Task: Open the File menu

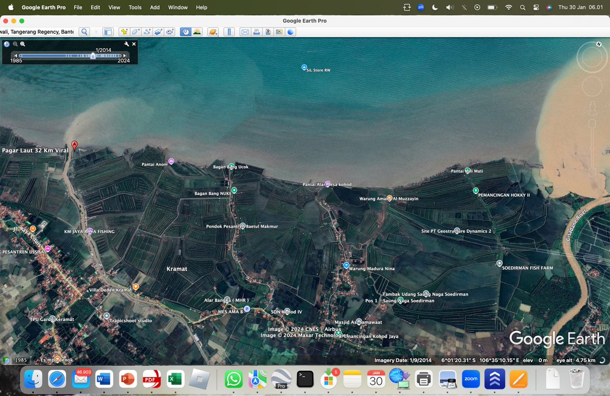Action: tap(78, 7)
